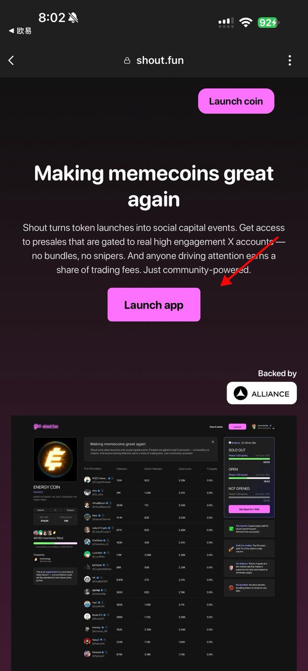Expand the user account dropdown in the preview

pyautogui.click(x=273, y=428)
